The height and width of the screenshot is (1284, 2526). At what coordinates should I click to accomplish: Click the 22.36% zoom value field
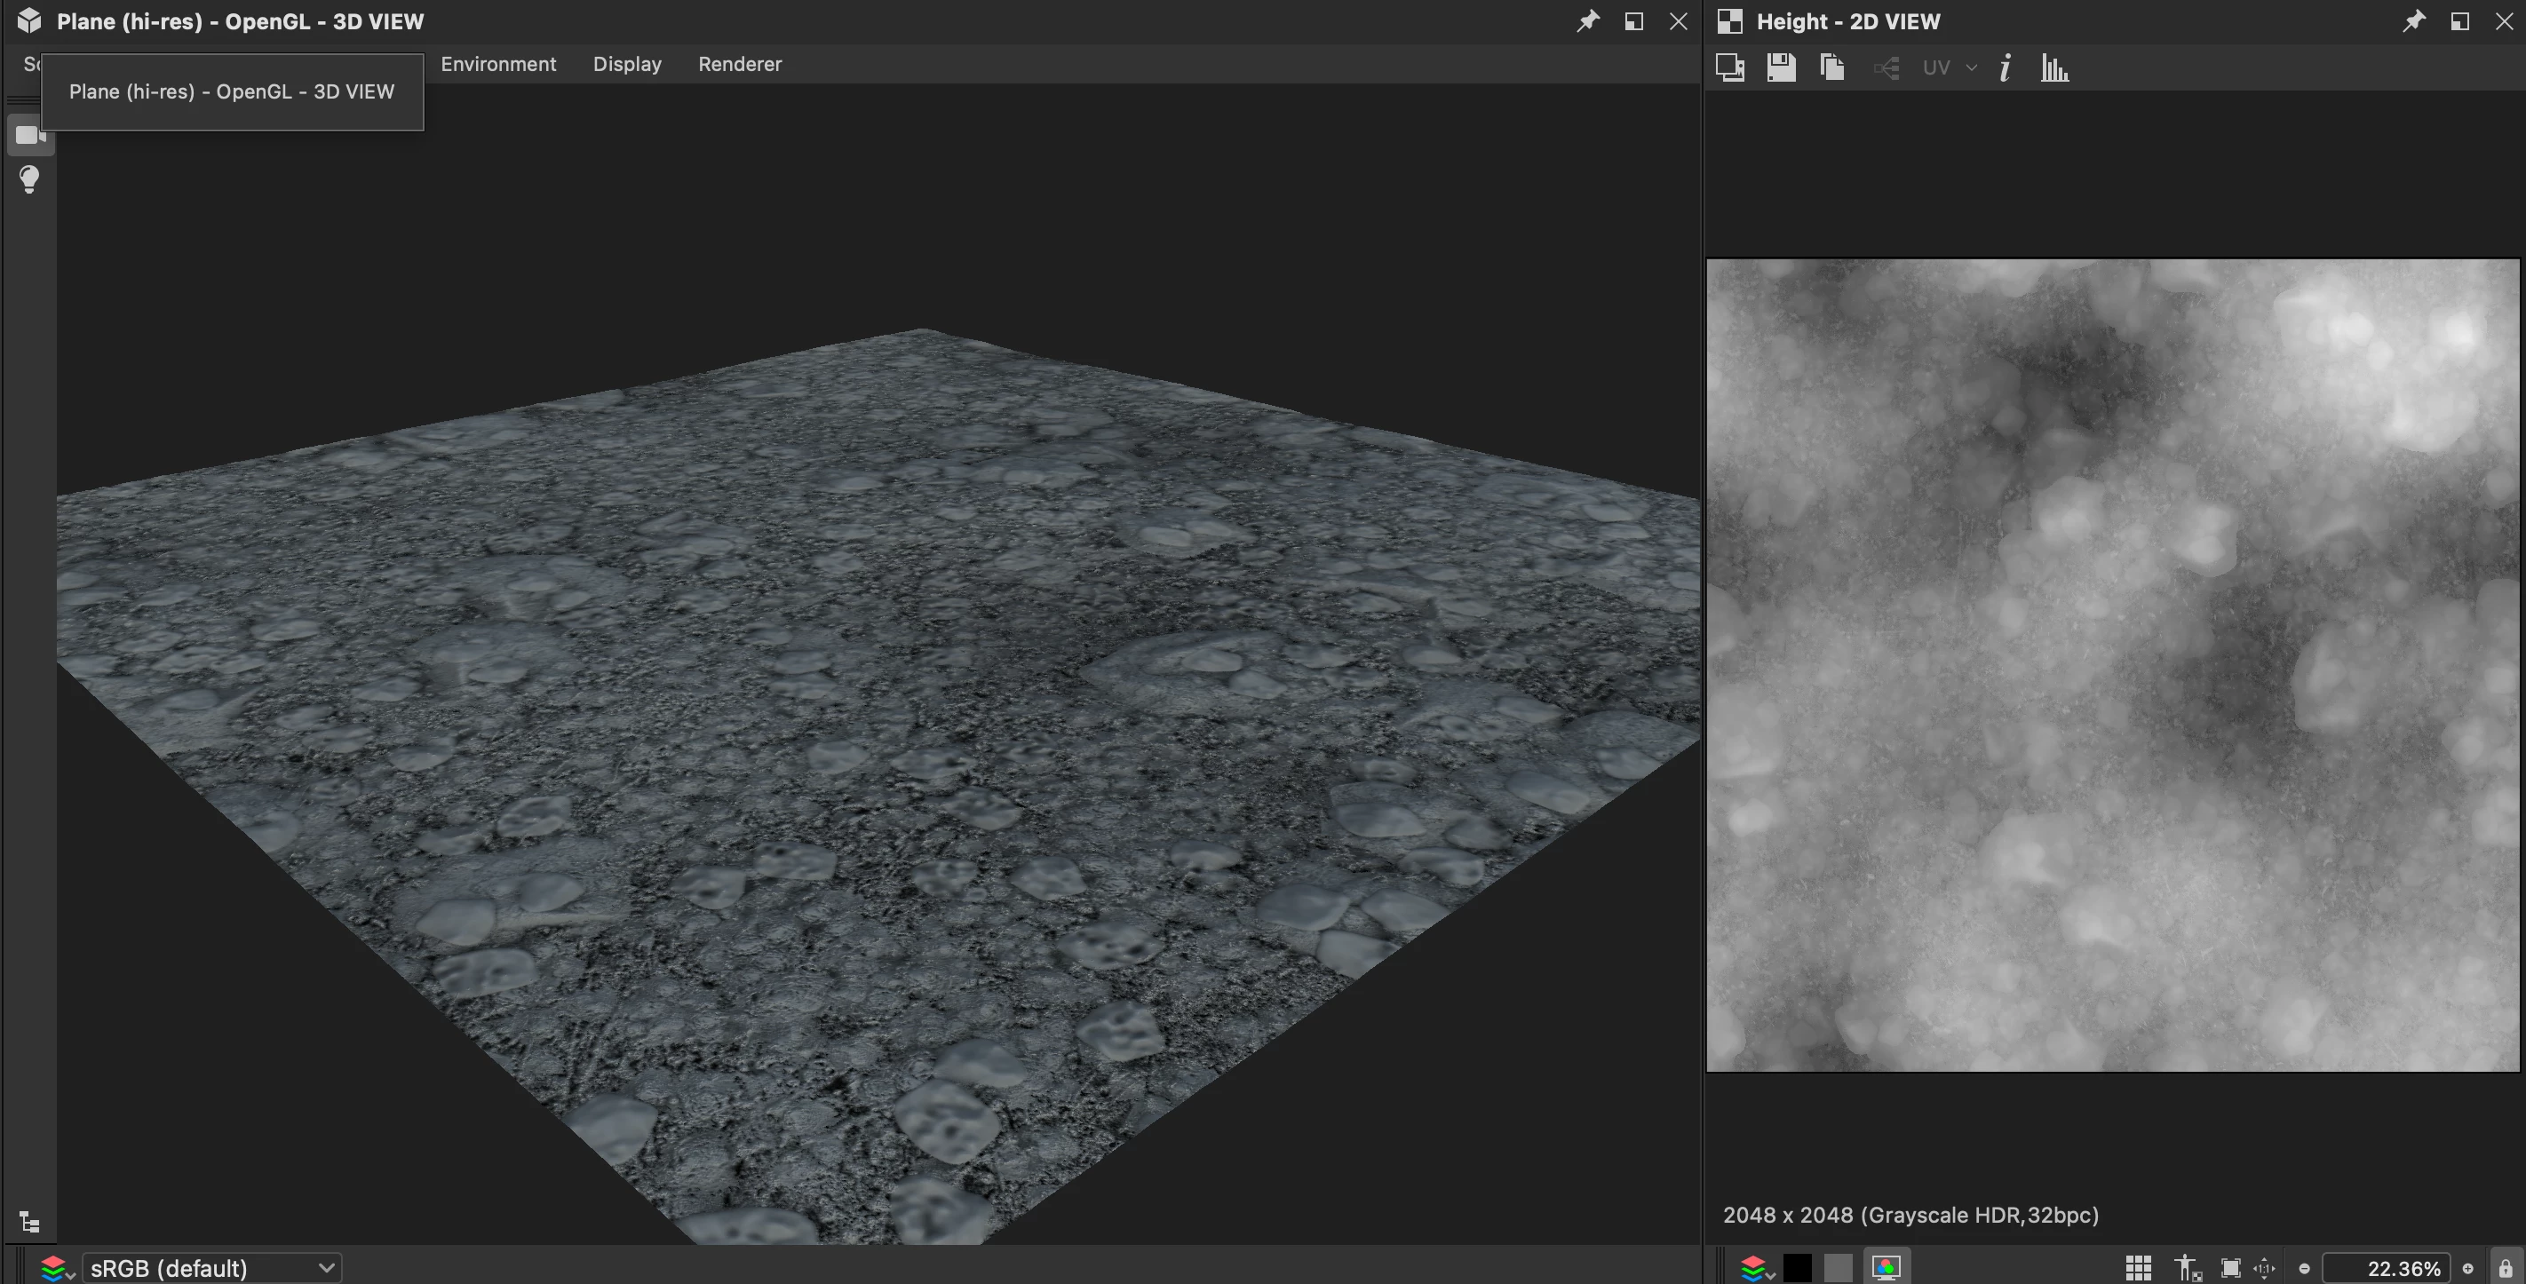[2387, 1267]
